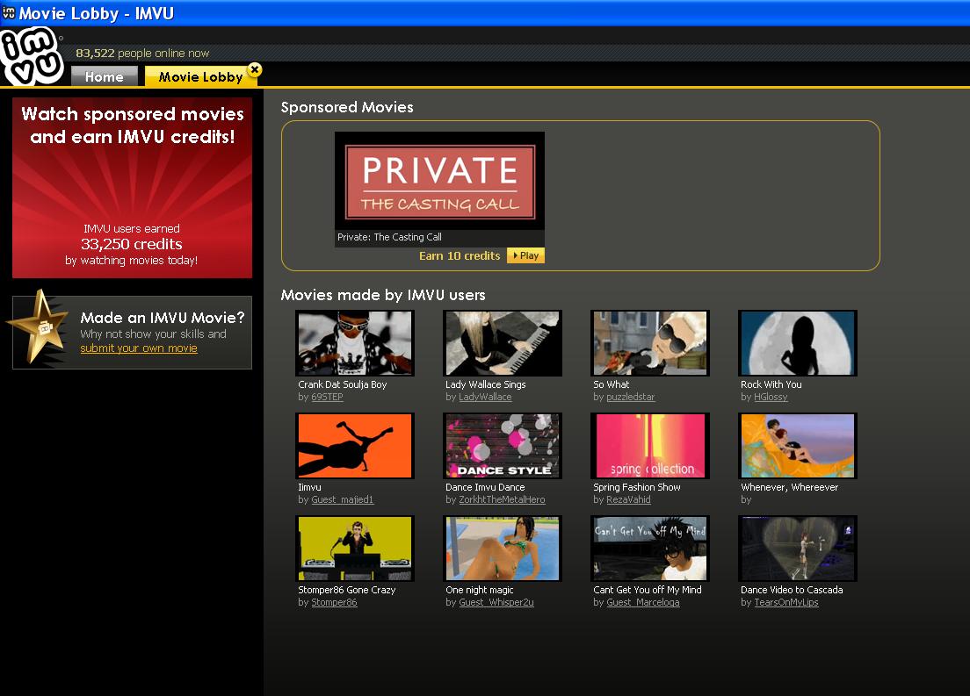Click the Spring Fashion Show title
The image size is (970, 696).
pyautogui.click(x=636, y=487)
